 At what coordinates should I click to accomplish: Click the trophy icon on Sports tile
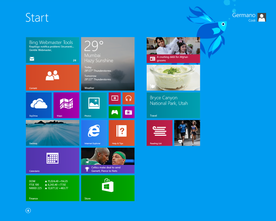point(87,169)
